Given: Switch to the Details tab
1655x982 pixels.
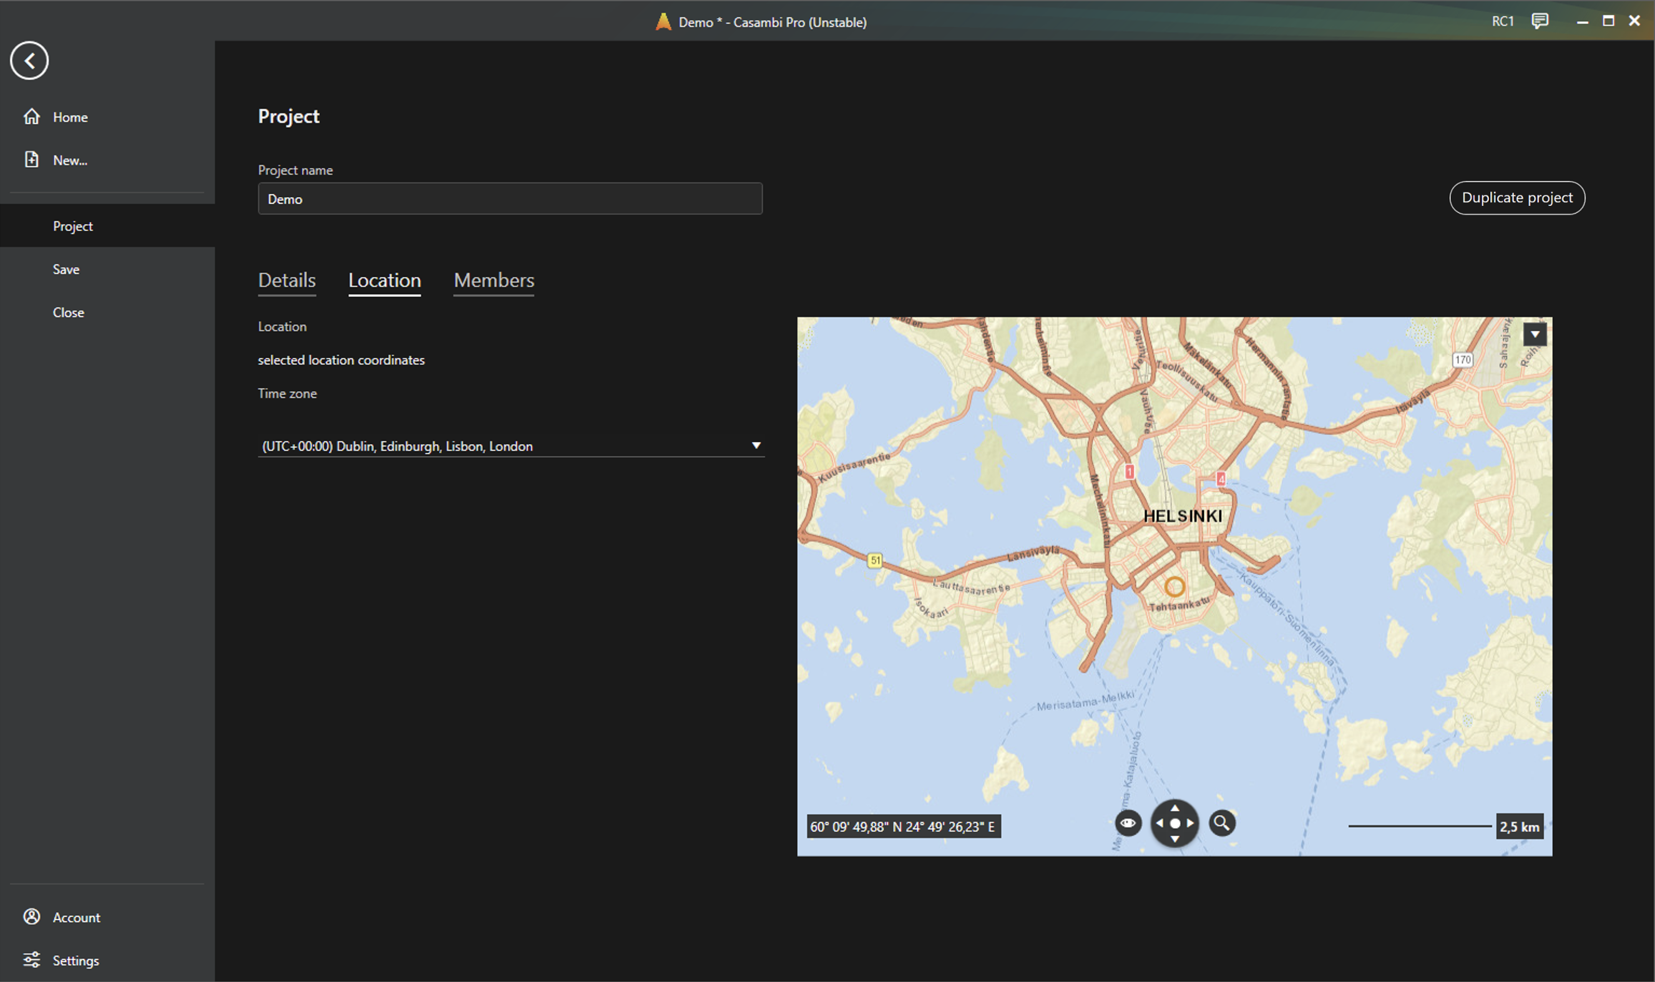Looking at the screenshot, I should 286,280.
